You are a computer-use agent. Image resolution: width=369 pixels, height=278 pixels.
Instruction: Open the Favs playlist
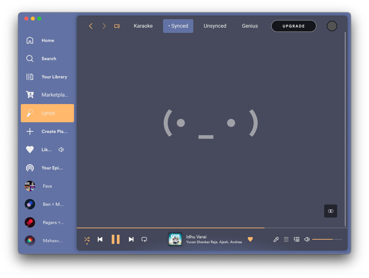[47, 186]
